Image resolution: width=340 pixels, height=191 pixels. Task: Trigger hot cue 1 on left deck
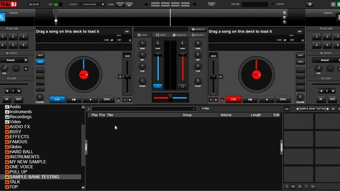(3, 37)
